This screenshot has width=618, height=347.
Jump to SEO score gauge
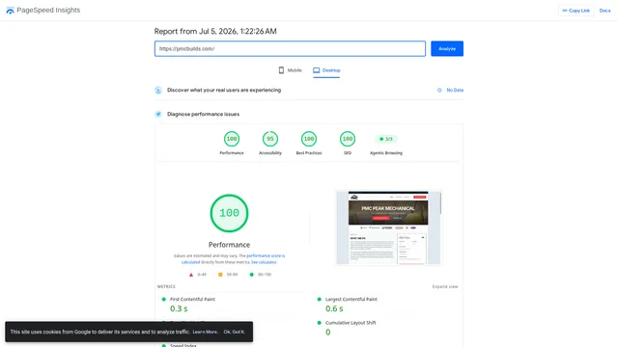click(x=348, y=139)
